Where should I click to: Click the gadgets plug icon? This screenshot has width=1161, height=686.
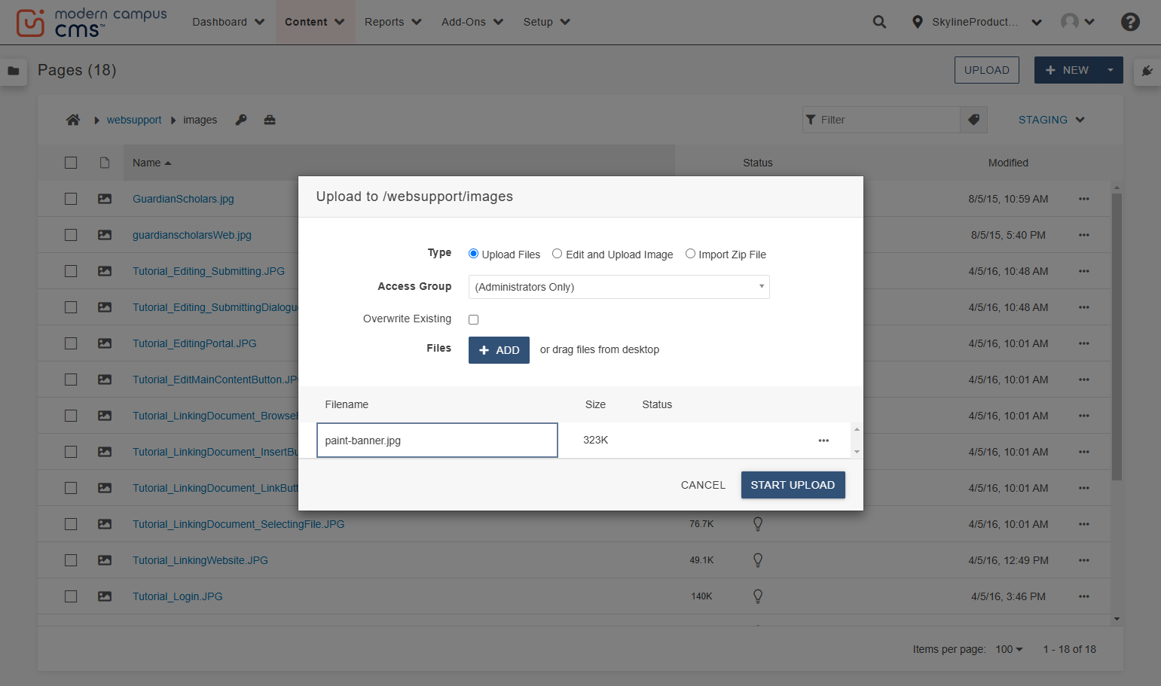tap(1147, 71)
